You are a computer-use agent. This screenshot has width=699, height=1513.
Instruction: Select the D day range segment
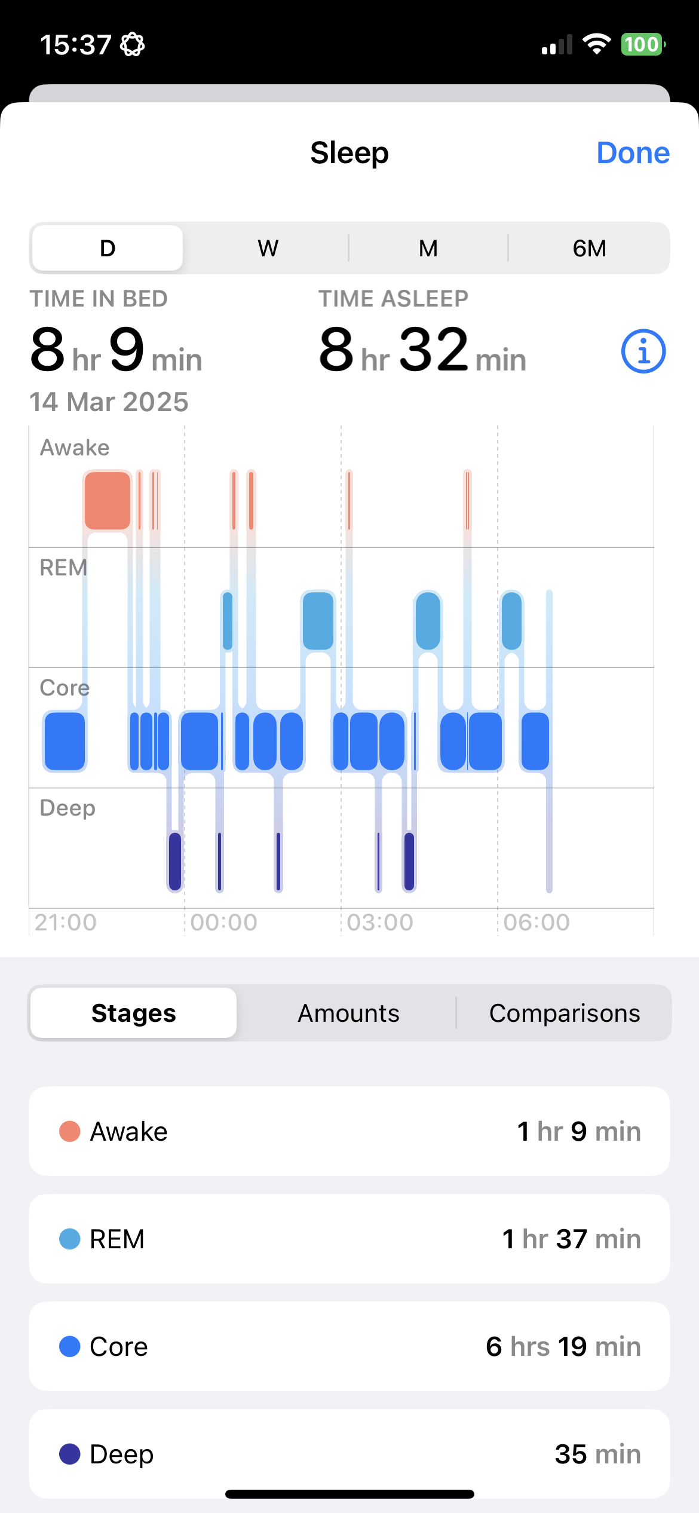[108, 248]
